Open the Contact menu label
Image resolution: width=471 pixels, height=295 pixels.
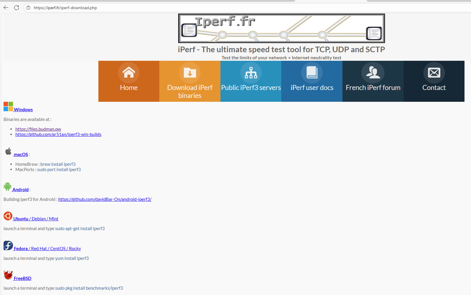coord(434,88)
